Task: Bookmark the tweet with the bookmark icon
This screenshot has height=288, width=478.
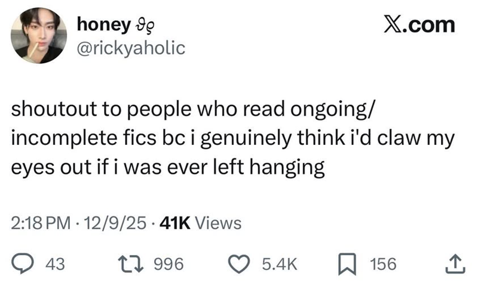Action: [347, 264]
